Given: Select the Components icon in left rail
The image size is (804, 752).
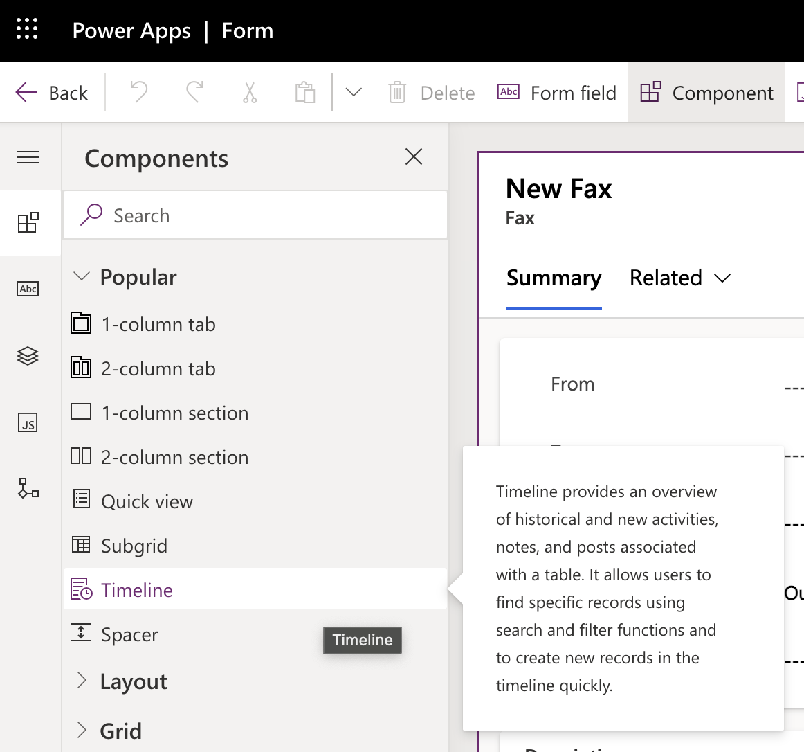Looking at the screenshot, I should click(x=28, y=222).
